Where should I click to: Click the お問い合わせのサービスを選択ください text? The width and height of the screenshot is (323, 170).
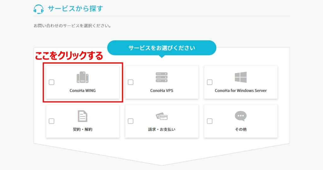[x=72, y=26]
